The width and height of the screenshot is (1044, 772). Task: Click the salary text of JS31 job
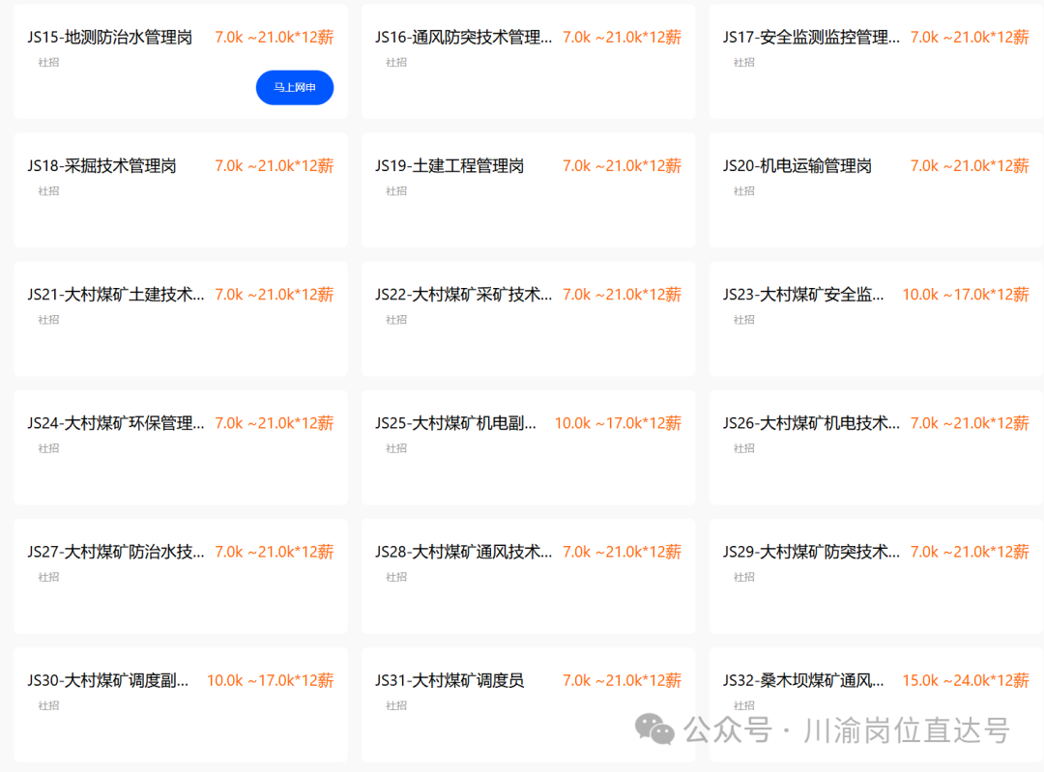pyautogui.click(x=622, y=680)
